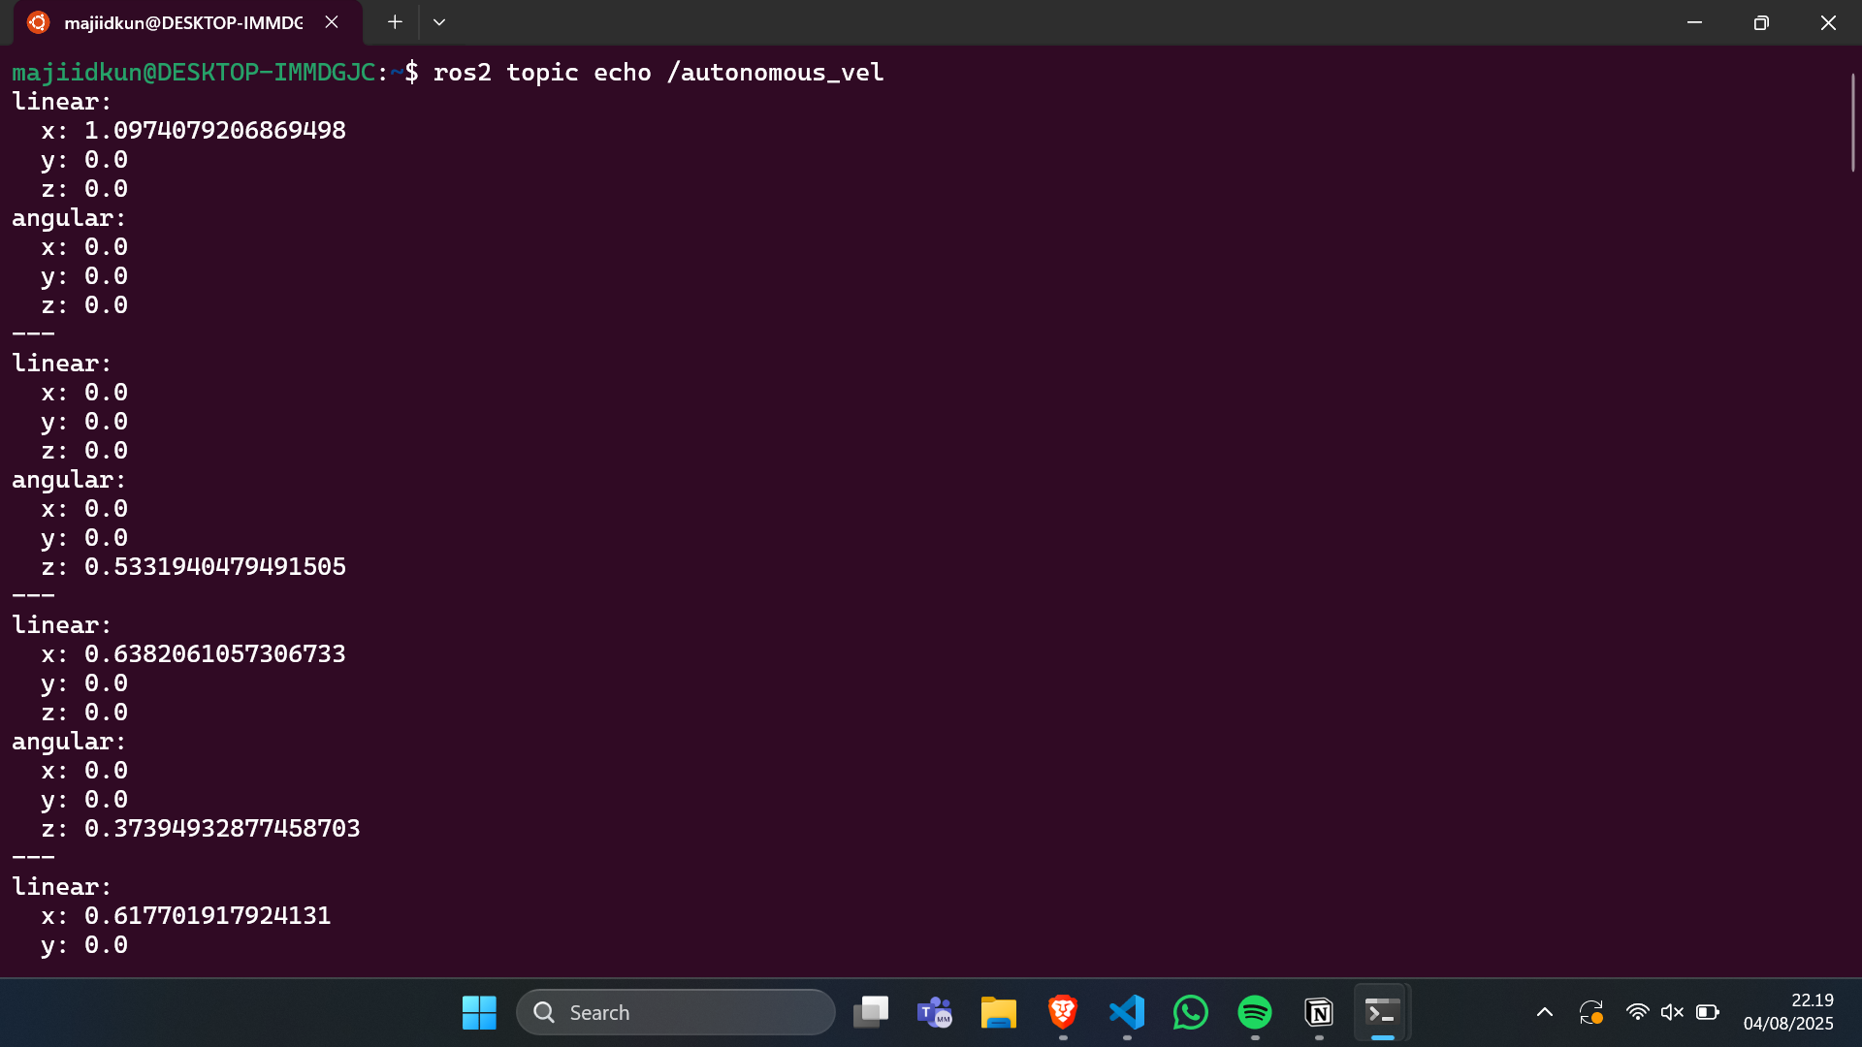
Task: Expand the new tab profile dropdown
Action: [439, 22]
